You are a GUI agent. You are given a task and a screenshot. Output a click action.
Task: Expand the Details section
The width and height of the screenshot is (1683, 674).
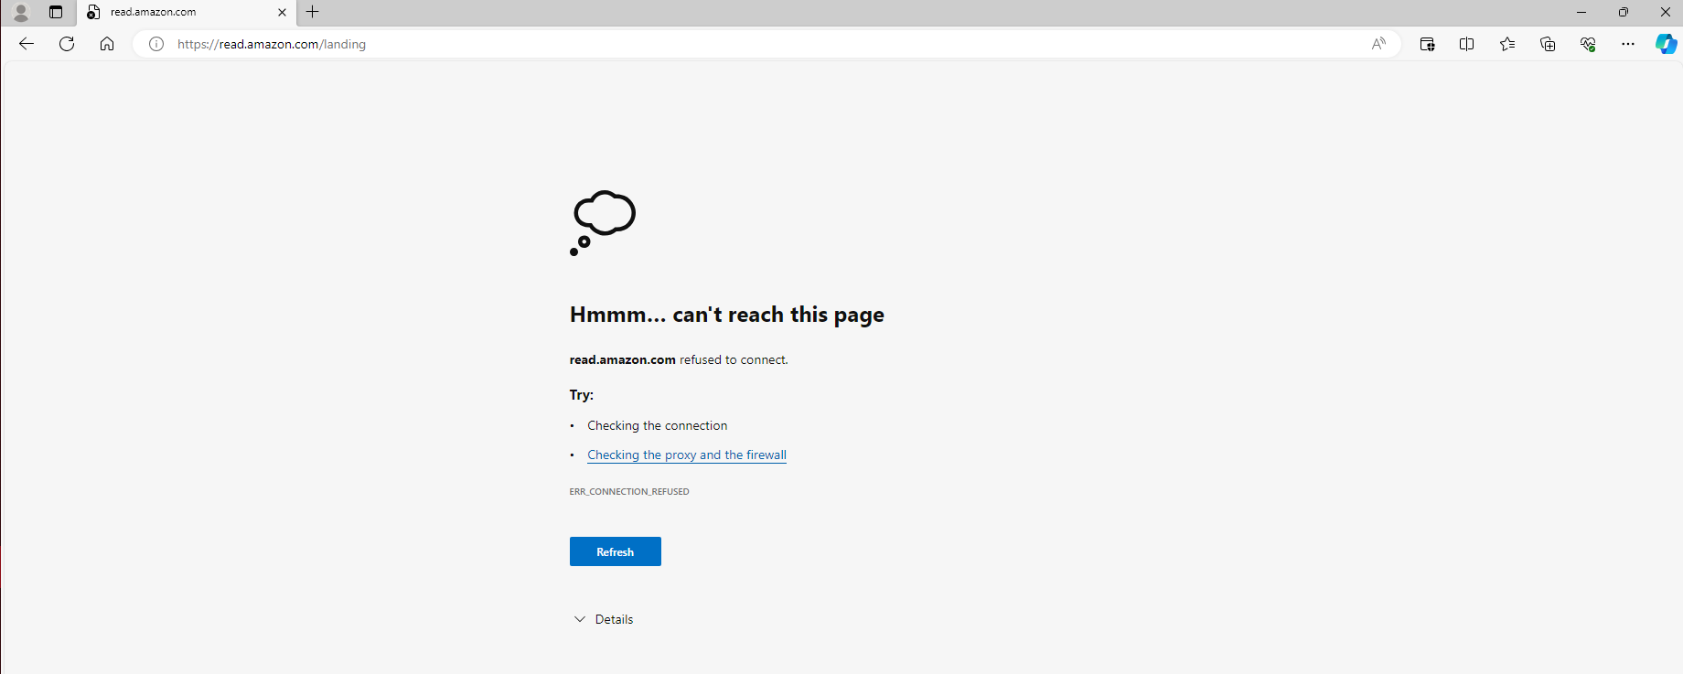(x=604, y=619)
